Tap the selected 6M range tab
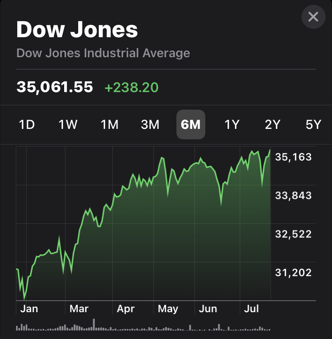332x339 pixels. (x=191, y=124)
